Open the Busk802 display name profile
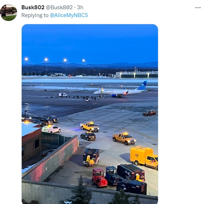 click(33, 7)
